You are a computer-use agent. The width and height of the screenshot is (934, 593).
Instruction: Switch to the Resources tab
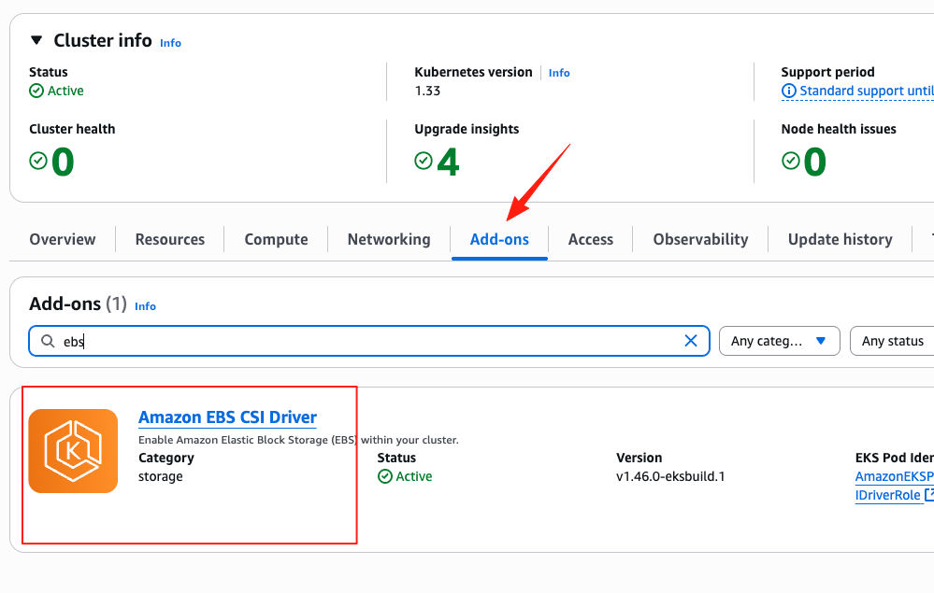(x=170, y=239)
